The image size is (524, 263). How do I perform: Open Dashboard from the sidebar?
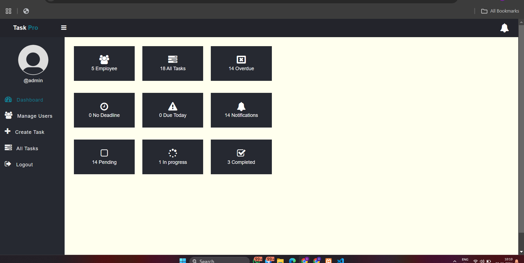(30, 100)
